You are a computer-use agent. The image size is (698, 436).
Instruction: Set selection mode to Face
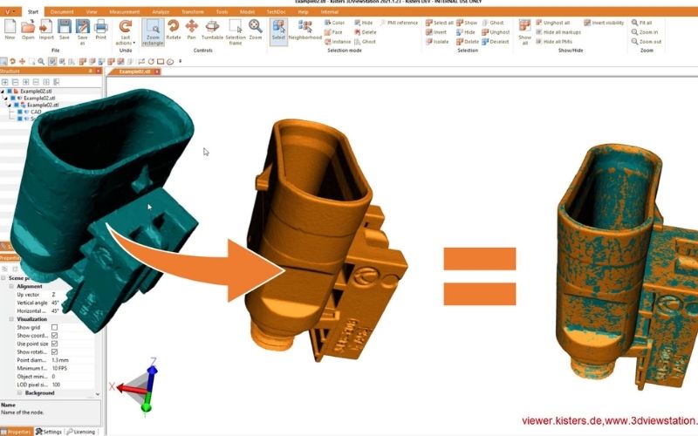tap(333, 32)
